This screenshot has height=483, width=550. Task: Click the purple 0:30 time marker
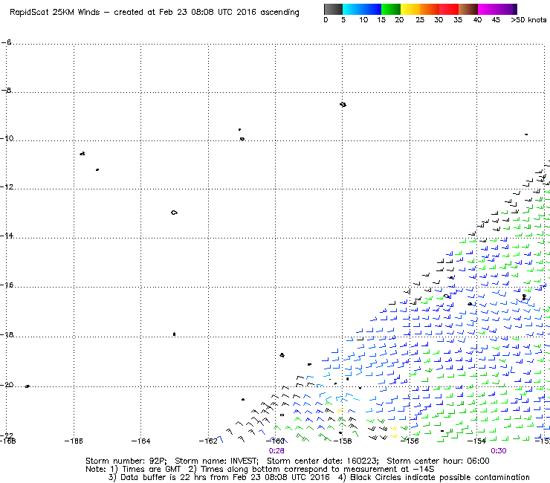(499, 451)
